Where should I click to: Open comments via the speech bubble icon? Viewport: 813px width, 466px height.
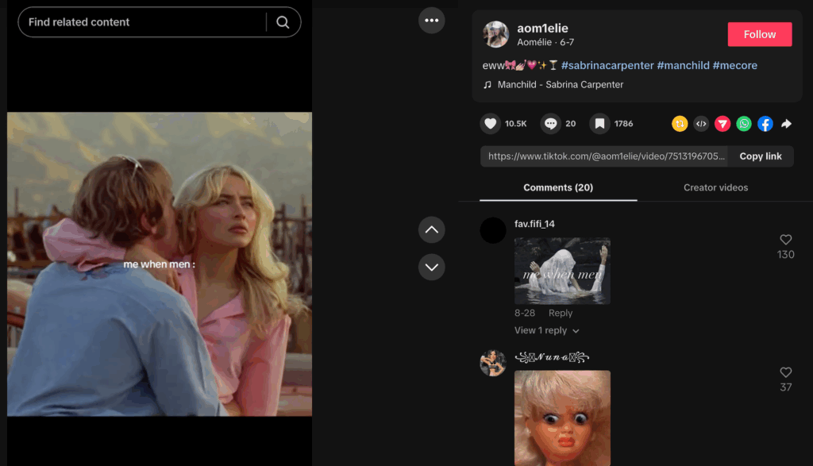551,124
